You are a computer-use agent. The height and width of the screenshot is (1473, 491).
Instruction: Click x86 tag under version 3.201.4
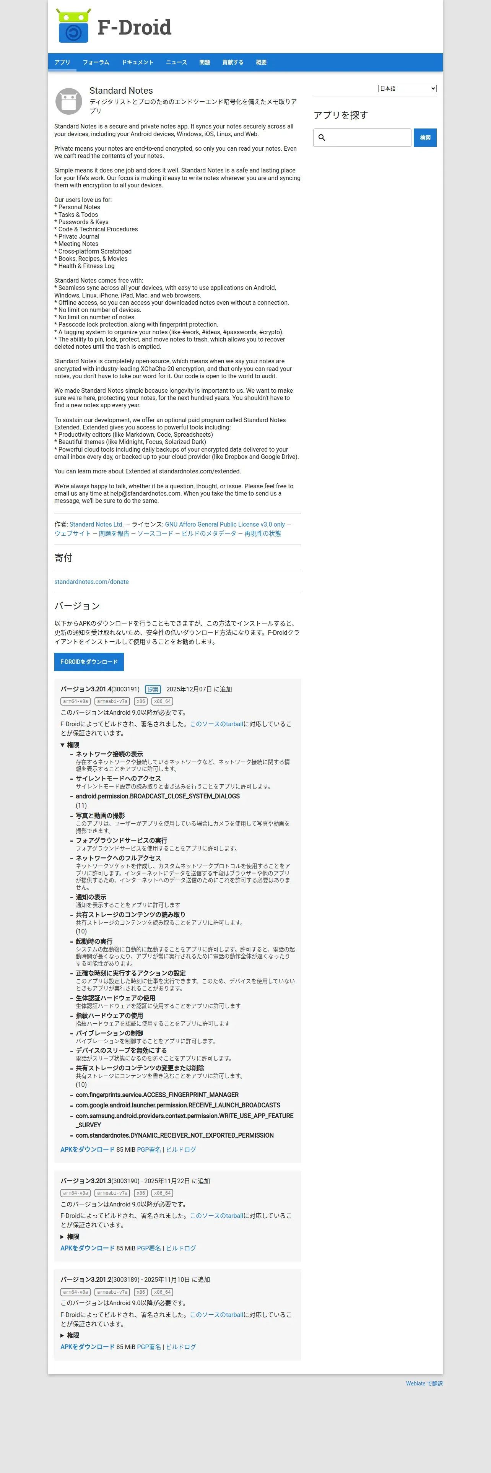(x=141, y=701)
